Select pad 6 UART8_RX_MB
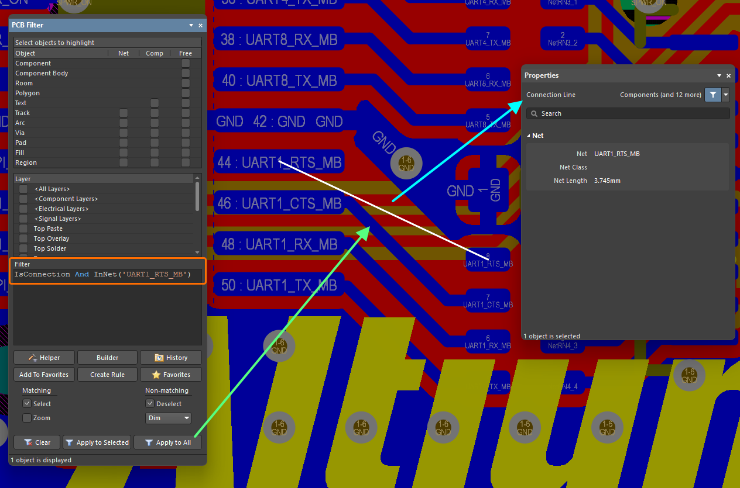The width and height of the screenshot is (740, 488). click(x=488, y=80)
